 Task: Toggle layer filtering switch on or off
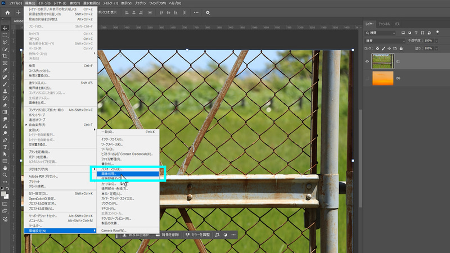(438, 33)
